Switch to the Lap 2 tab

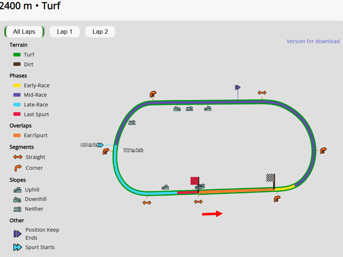click(x=100, y=31)
